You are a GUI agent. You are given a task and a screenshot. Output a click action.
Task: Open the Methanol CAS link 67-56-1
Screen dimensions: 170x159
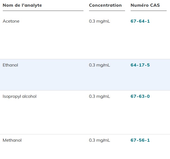click(140, 140)
